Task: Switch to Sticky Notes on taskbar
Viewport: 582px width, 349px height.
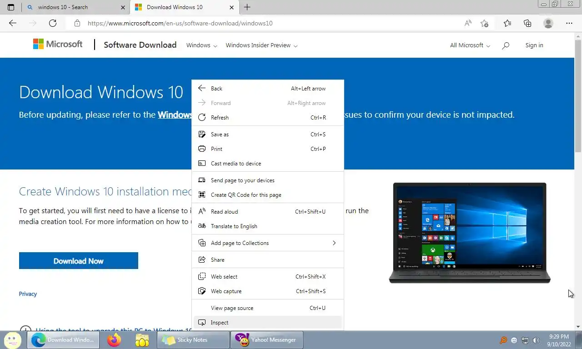Action: pos(193,340)
